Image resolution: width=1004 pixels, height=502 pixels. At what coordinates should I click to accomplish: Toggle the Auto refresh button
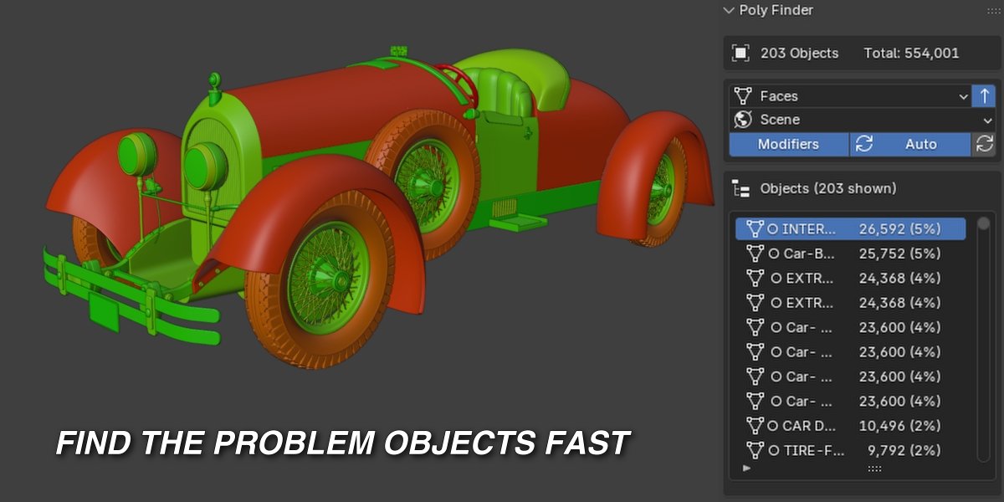pyautogui.click(x=909, y=144)
